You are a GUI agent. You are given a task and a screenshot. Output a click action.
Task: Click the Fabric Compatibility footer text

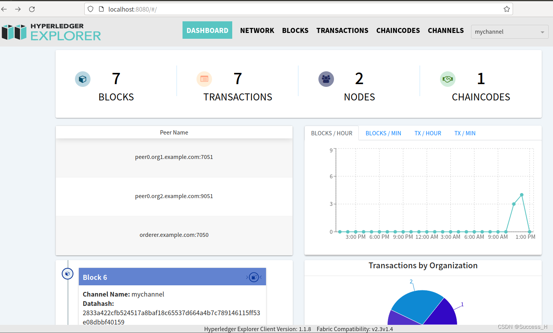(355, 329)
